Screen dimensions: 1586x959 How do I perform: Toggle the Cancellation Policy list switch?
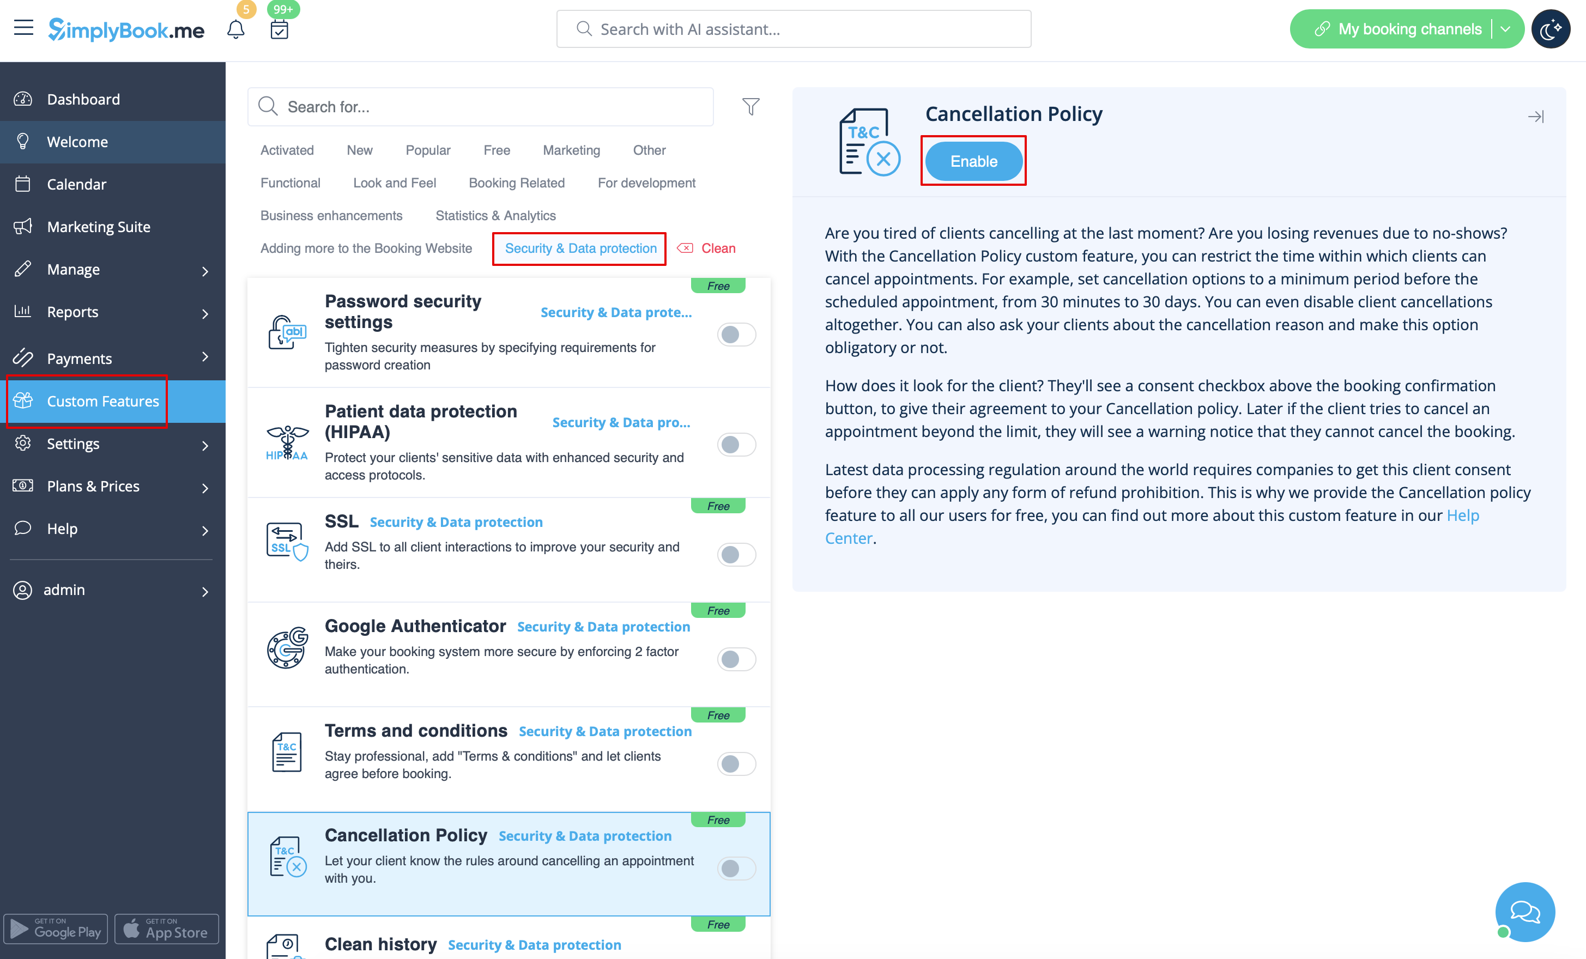pyautogui.click(x=736, y=868)
